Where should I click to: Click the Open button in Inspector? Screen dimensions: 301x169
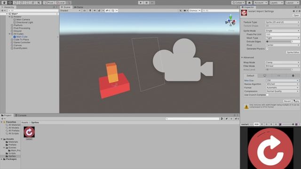(x=296, y=15)
